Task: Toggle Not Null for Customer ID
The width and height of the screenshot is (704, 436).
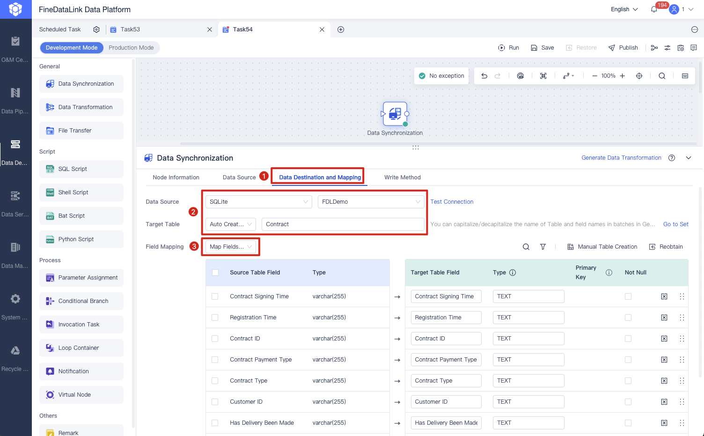Action: pos(628,402)
